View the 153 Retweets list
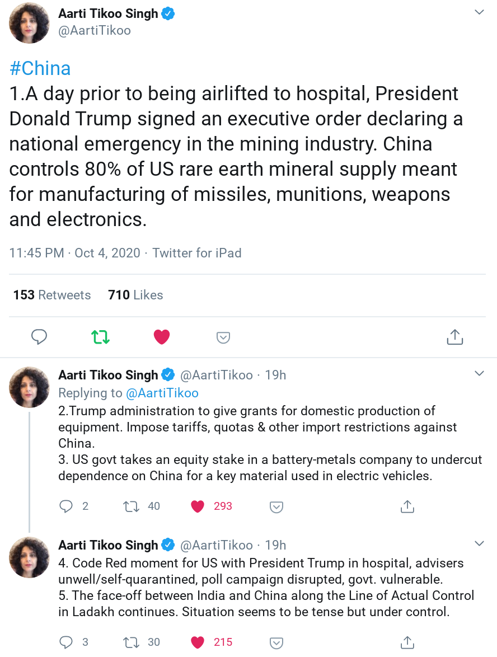This screenshot has width=497, height=657. pyautogui.click(x=52, y=295)
